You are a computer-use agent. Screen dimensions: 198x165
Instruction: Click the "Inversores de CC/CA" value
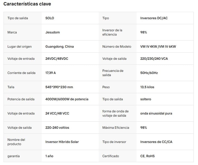tap(156, 142)
